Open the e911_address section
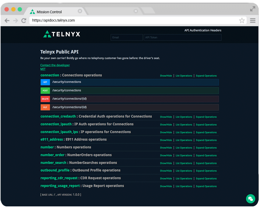The image size is (260, 208). tap(51, 140)
